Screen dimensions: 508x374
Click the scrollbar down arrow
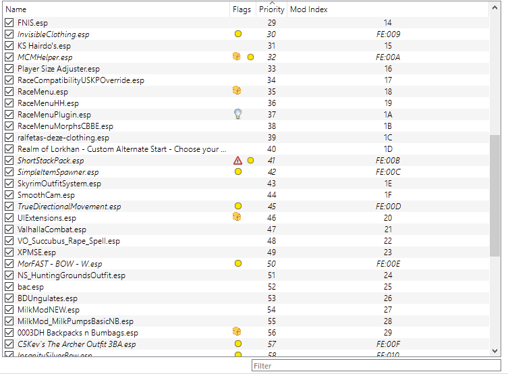tap(495, 350)
